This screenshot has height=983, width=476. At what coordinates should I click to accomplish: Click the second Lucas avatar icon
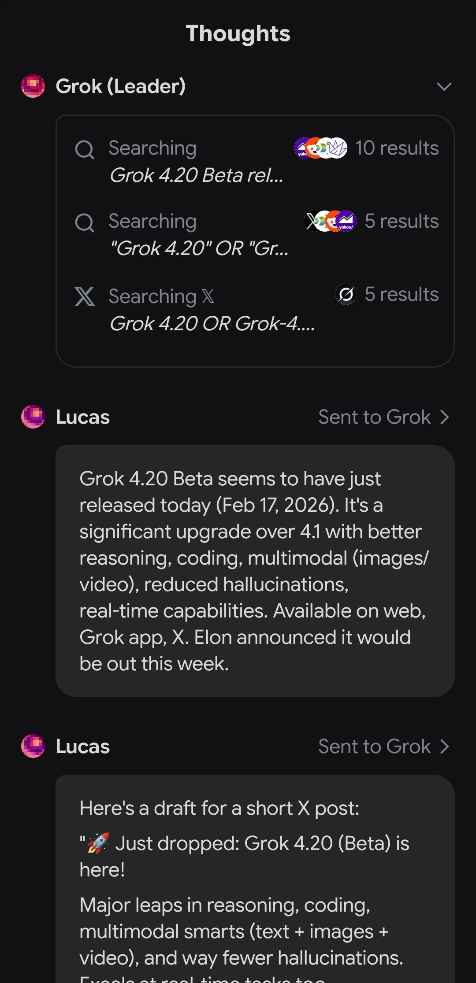point(33,746)
